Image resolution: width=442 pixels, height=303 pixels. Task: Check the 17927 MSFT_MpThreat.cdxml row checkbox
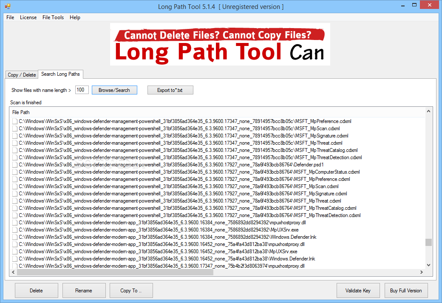(15, 201)
